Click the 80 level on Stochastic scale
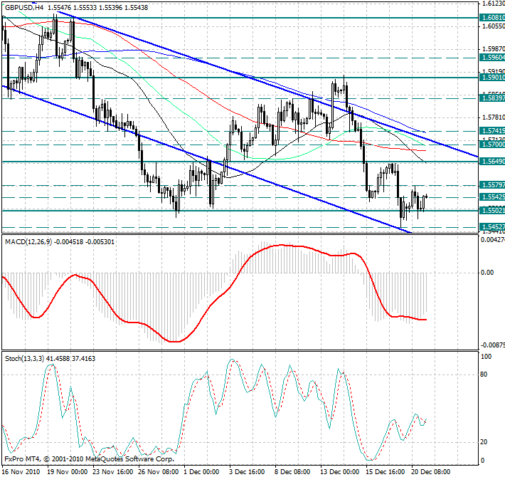This screenshot has width=505, height=477. tap(484, 374)
